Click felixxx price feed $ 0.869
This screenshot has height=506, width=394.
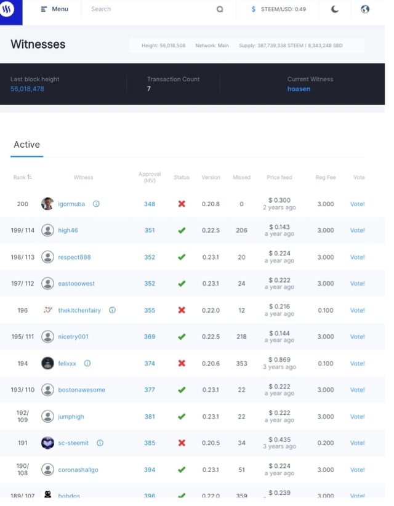pyautogui.click(x=279, y=359)
